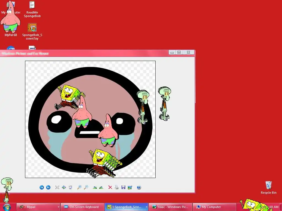Select the Recycle Bin icon
The image size is (282, 211).
pos(269,187)
